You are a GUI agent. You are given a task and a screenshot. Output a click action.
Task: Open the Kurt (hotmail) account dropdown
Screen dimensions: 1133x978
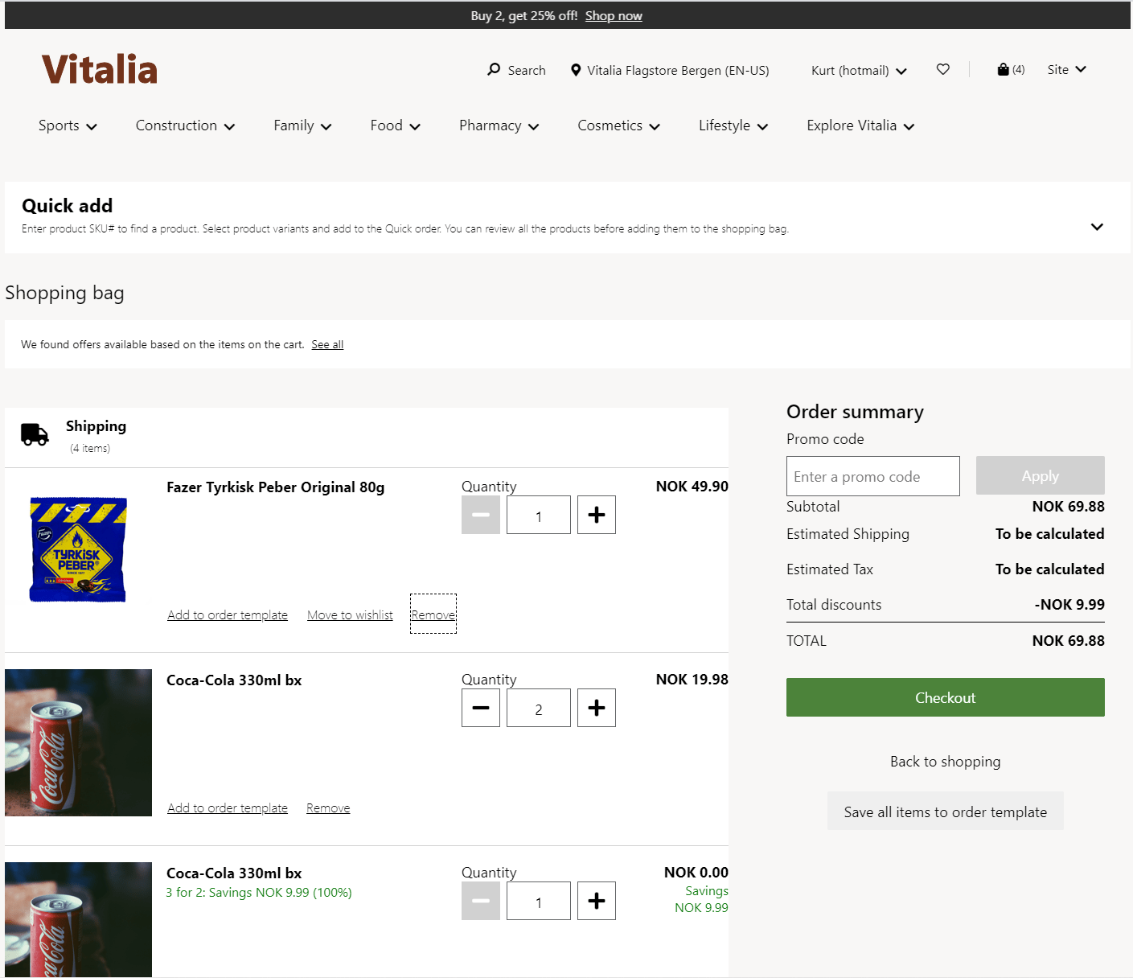click(x=858, y=71)
